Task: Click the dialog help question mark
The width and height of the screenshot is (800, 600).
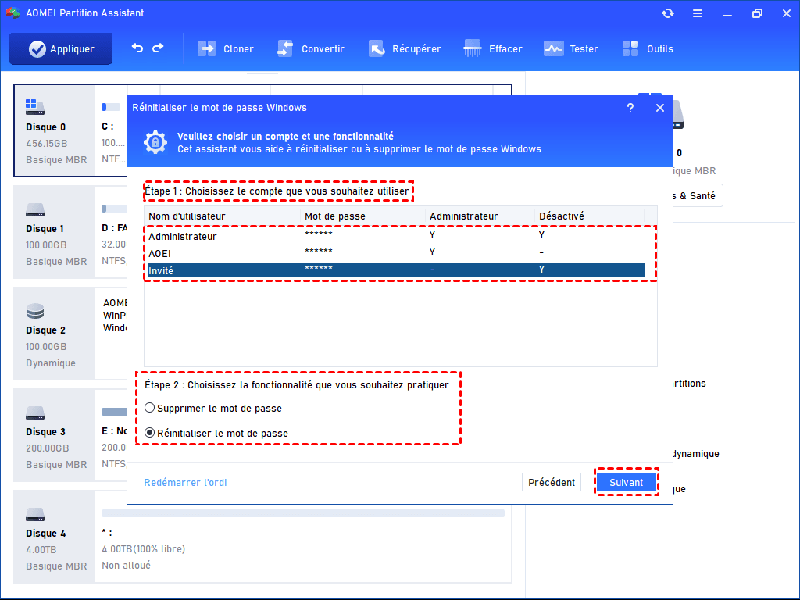Action: [x=630, y=108]
